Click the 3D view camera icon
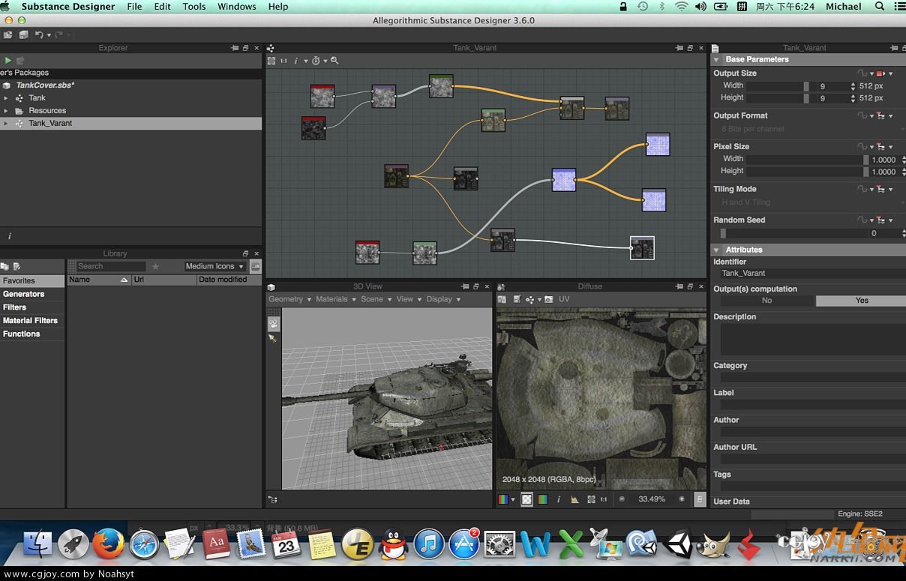 click(x=273, y=324)
